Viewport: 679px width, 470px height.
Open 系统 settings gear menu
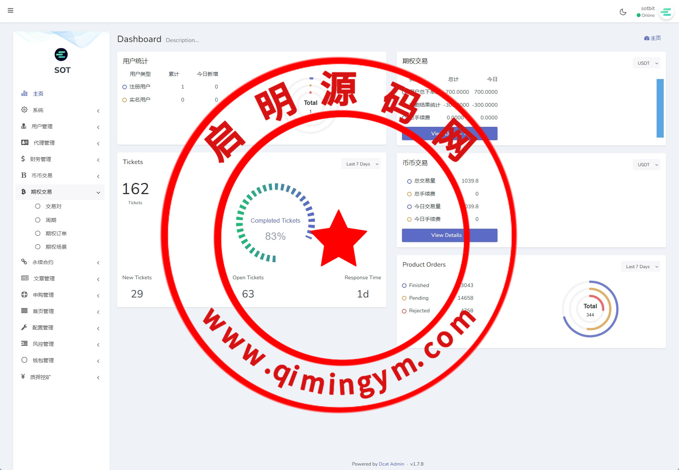point(25,110)
